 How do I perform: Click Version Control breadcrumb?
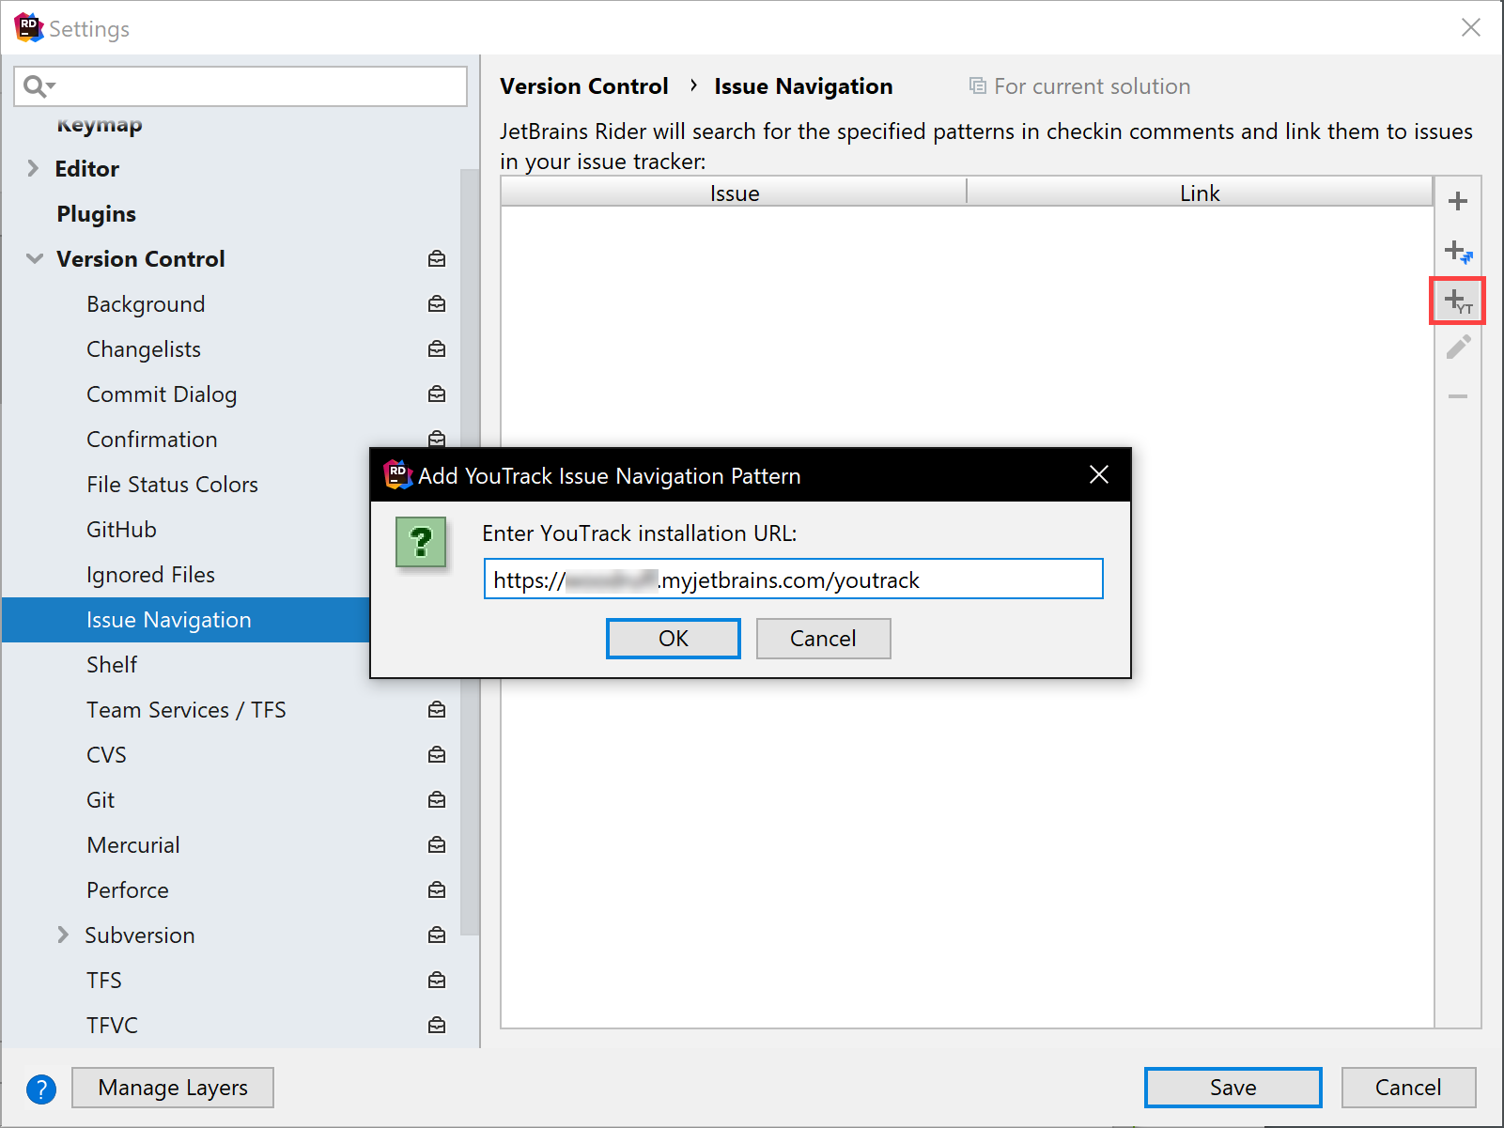583,86
